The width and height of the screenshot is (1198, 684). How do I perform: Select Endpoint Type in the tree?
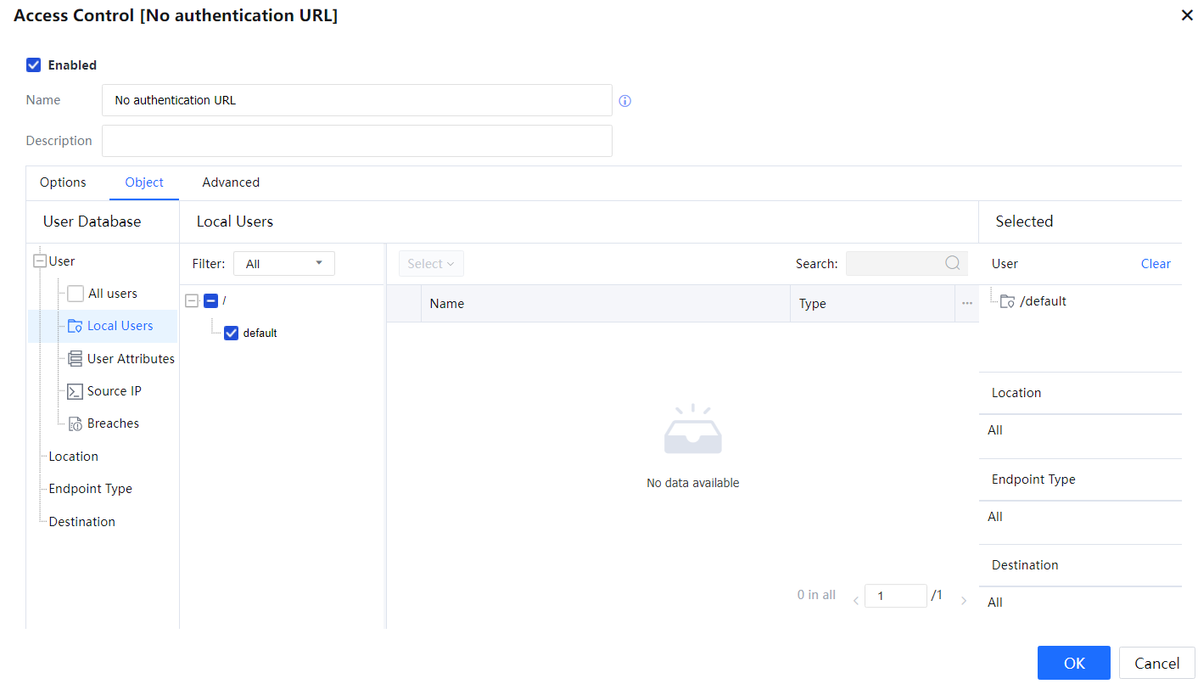point(90,489)
